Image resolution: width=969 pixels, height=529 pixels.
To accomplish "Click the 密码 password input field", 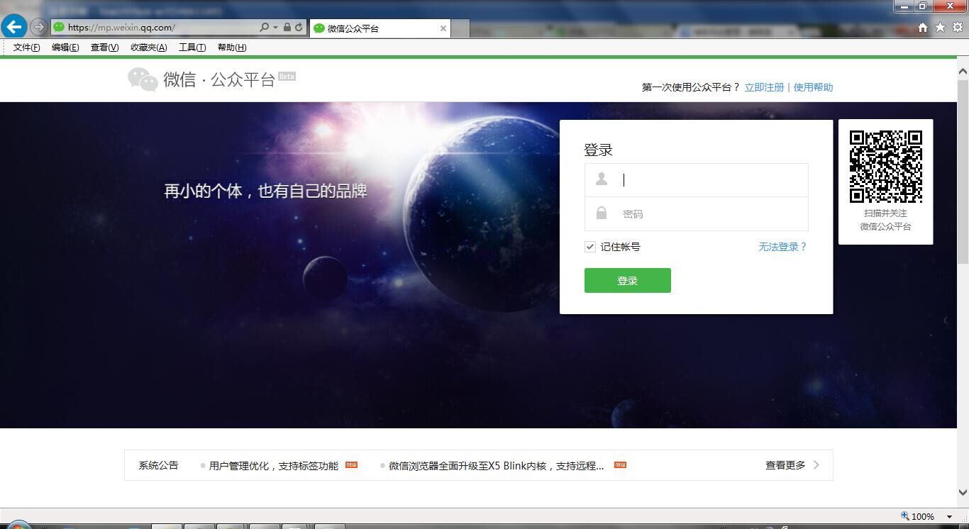I will 696,213.
